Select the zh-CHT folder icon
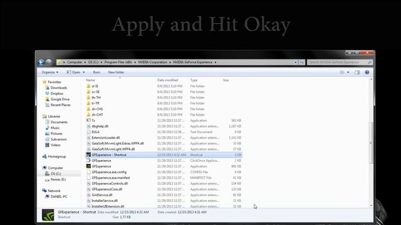 (x=88, y=115)
